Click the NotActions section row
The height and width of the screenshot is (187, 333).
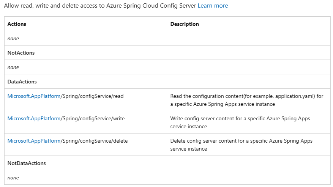coord(167,53)
